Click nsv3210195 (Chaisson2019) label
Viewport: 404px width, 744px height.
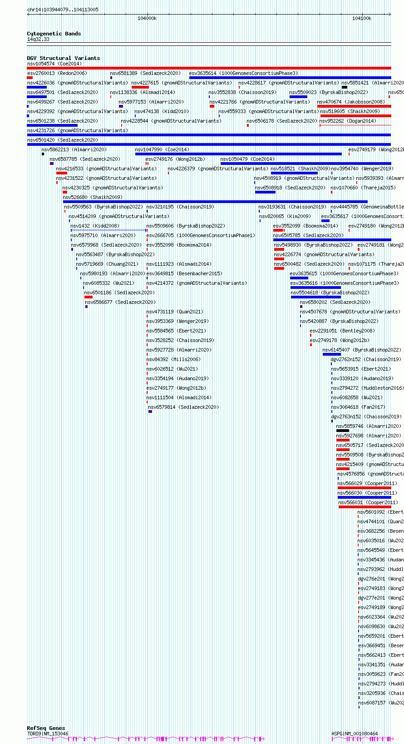click(x=180, y=207)
